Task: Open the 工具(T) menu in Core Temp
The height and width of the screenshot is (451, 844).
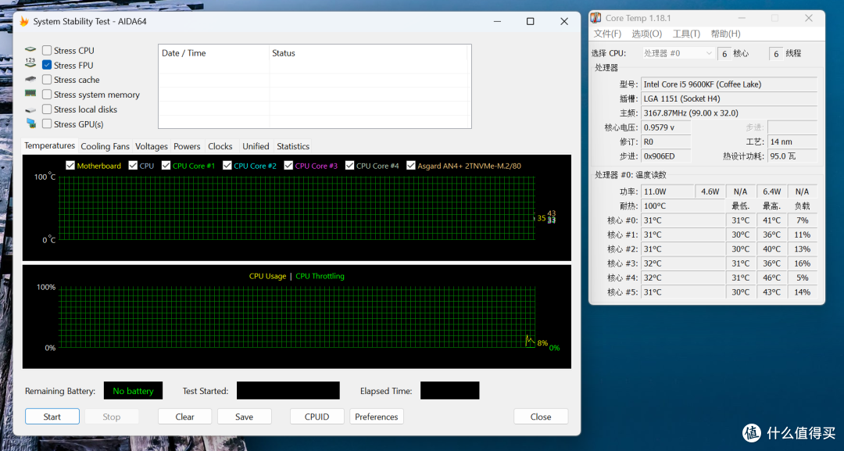Action: click(686, 34)
